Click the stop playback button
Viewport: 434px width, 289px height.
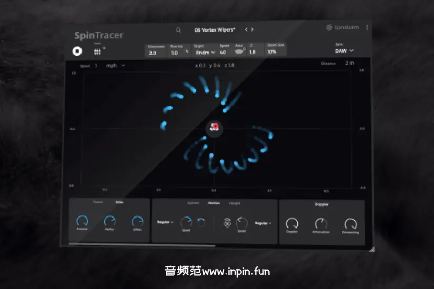click(x=77, y=51)
